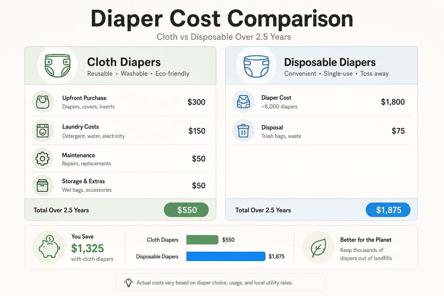Screen dimensions: 444x296
Task: Click the Diaper Cost stacked diapers icon
Action: click(x=243, y=102)
